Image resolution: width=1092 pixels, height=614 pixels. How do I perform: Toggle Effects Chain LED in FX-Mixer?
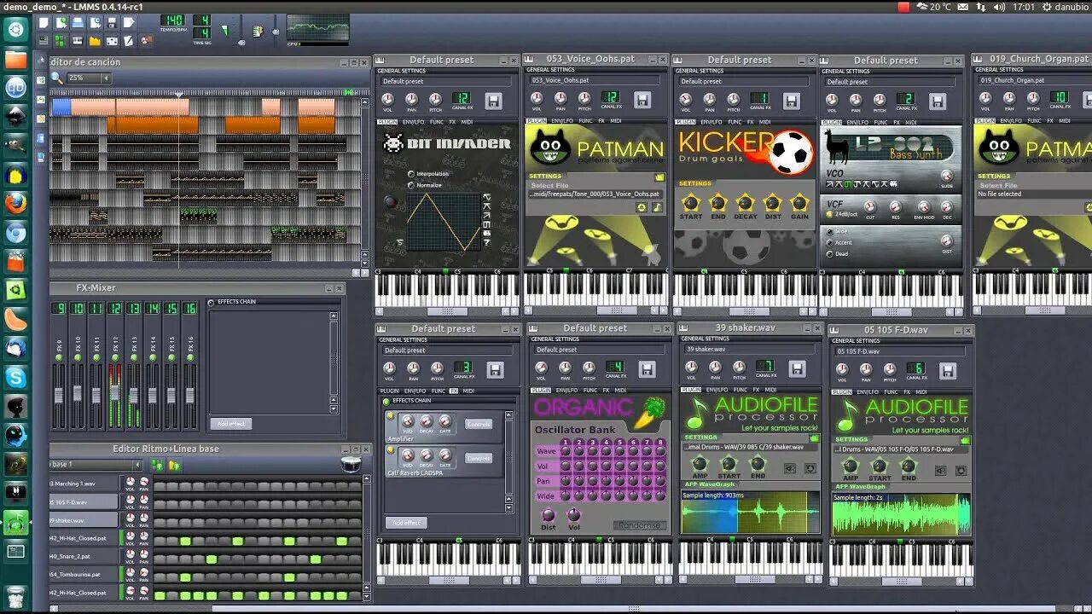pos(211,302)
